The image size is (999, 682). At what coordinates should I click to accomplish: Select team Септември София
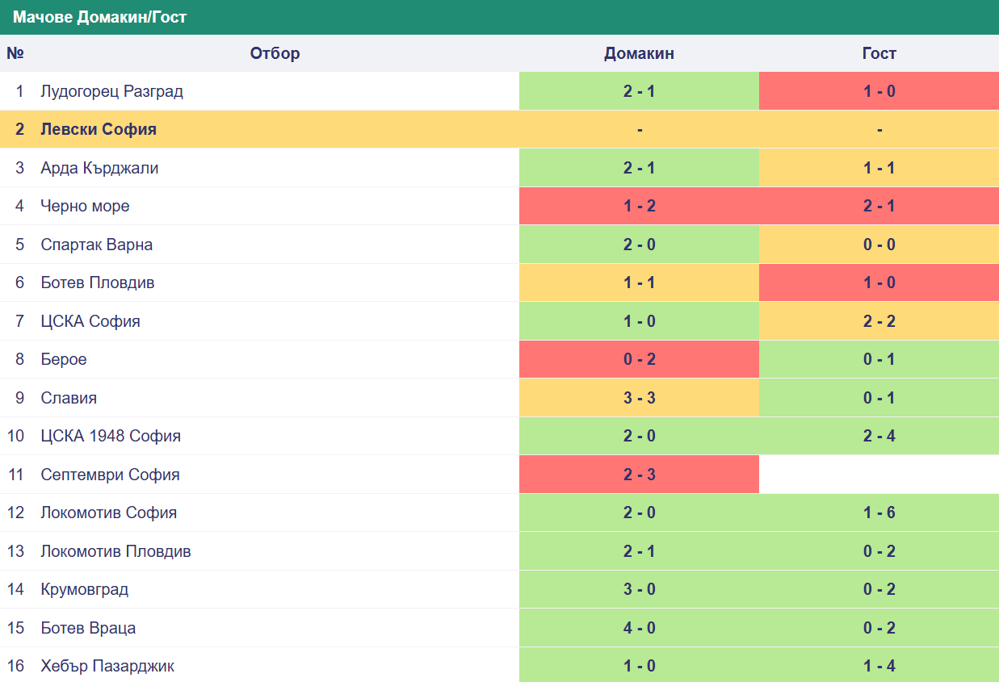coord(110,475)
